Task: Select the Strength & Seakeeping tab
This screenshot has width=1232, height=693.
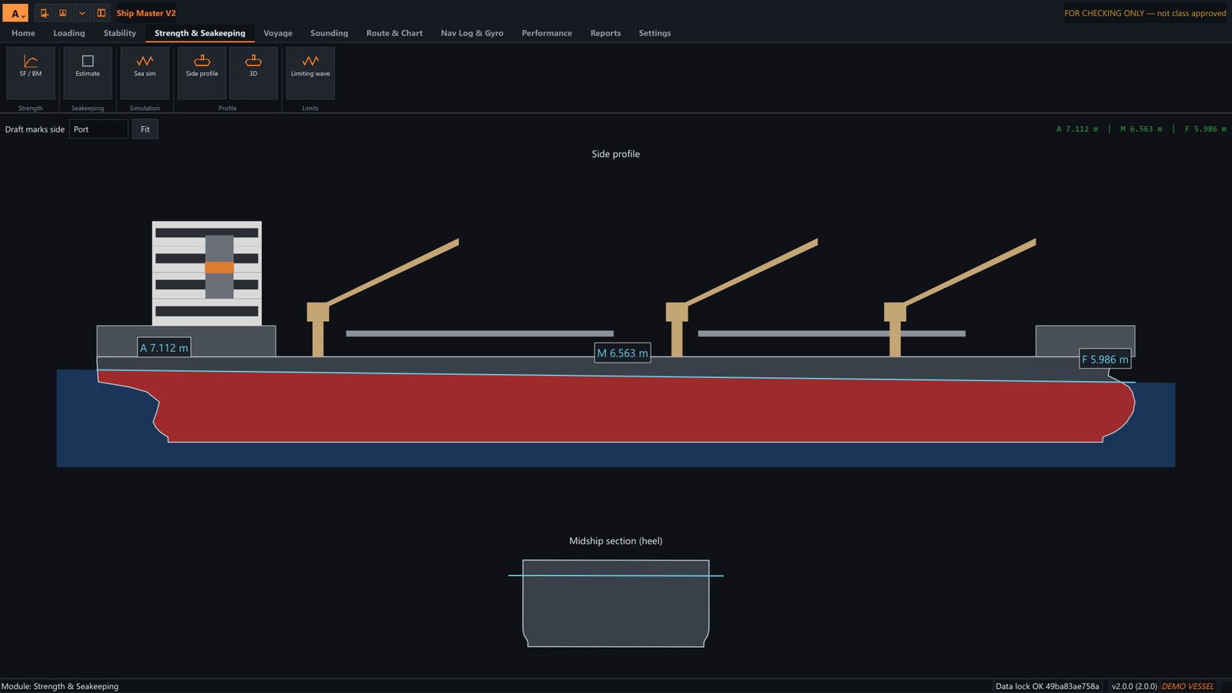Action: click(200, 33)
